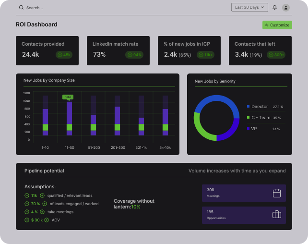The width and height of the screenshot is (308, 244).
Task: Increase qualified leads with plus button
Action: (42, 195)
